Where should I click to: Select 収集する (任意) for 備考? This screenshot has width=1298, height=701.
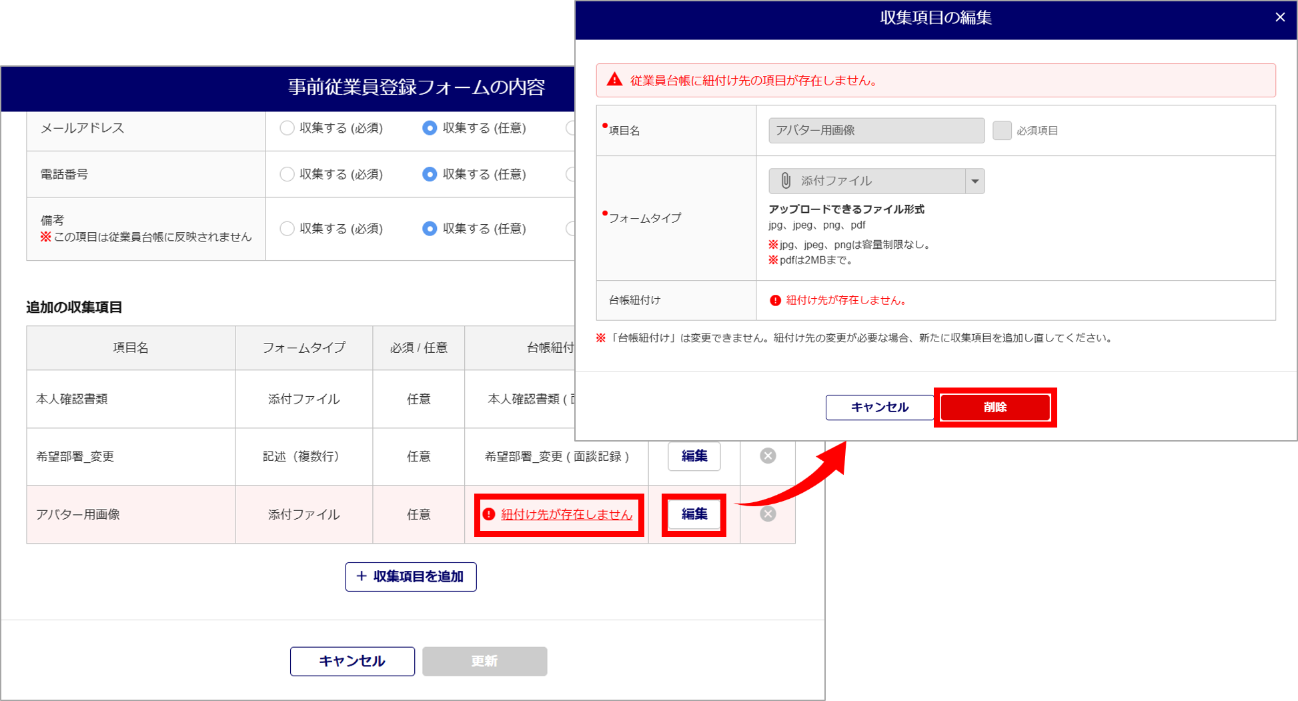[430, 229]
